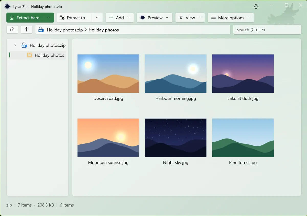This screenshot has width=307, height=216.
Task: Select Holiday photos breadcrumb segment
Action: point(104,30)
